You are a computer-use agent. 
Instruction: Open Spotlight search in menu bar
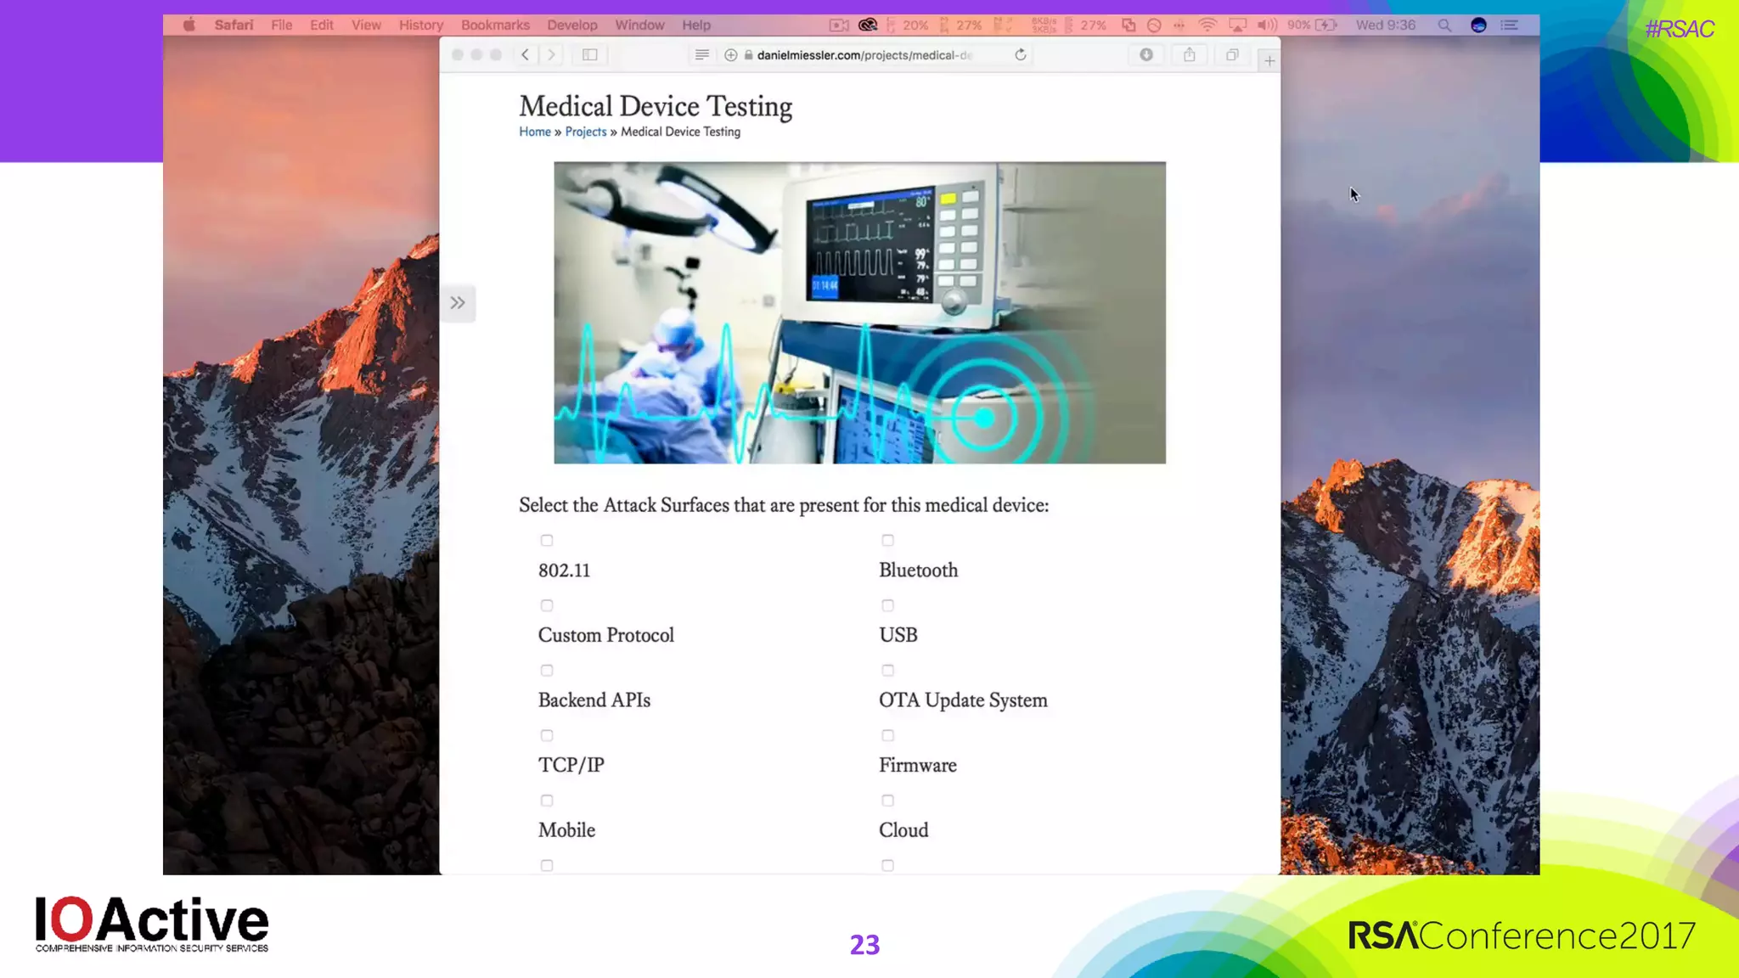(1444, 25)
